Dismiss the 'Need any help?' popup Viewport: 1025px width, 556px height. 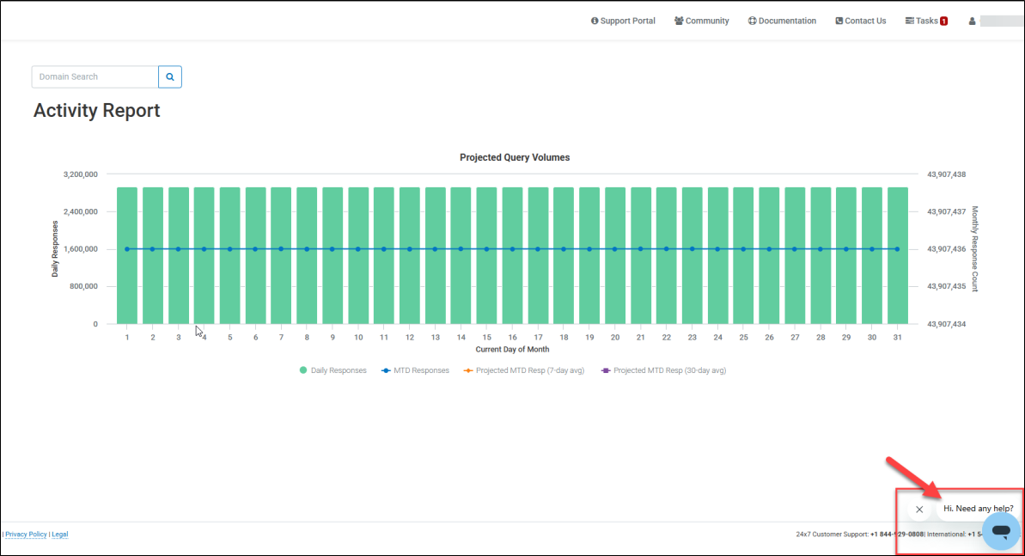pos(919,510)
